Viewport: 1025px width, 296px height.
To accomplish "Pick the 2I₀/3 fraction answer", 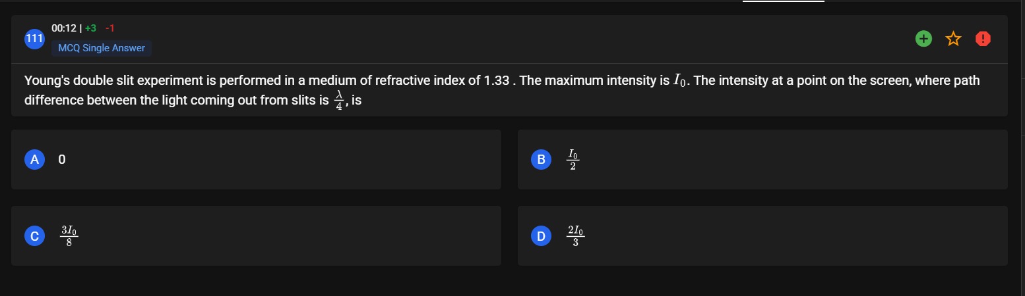I will pos(576,235).
